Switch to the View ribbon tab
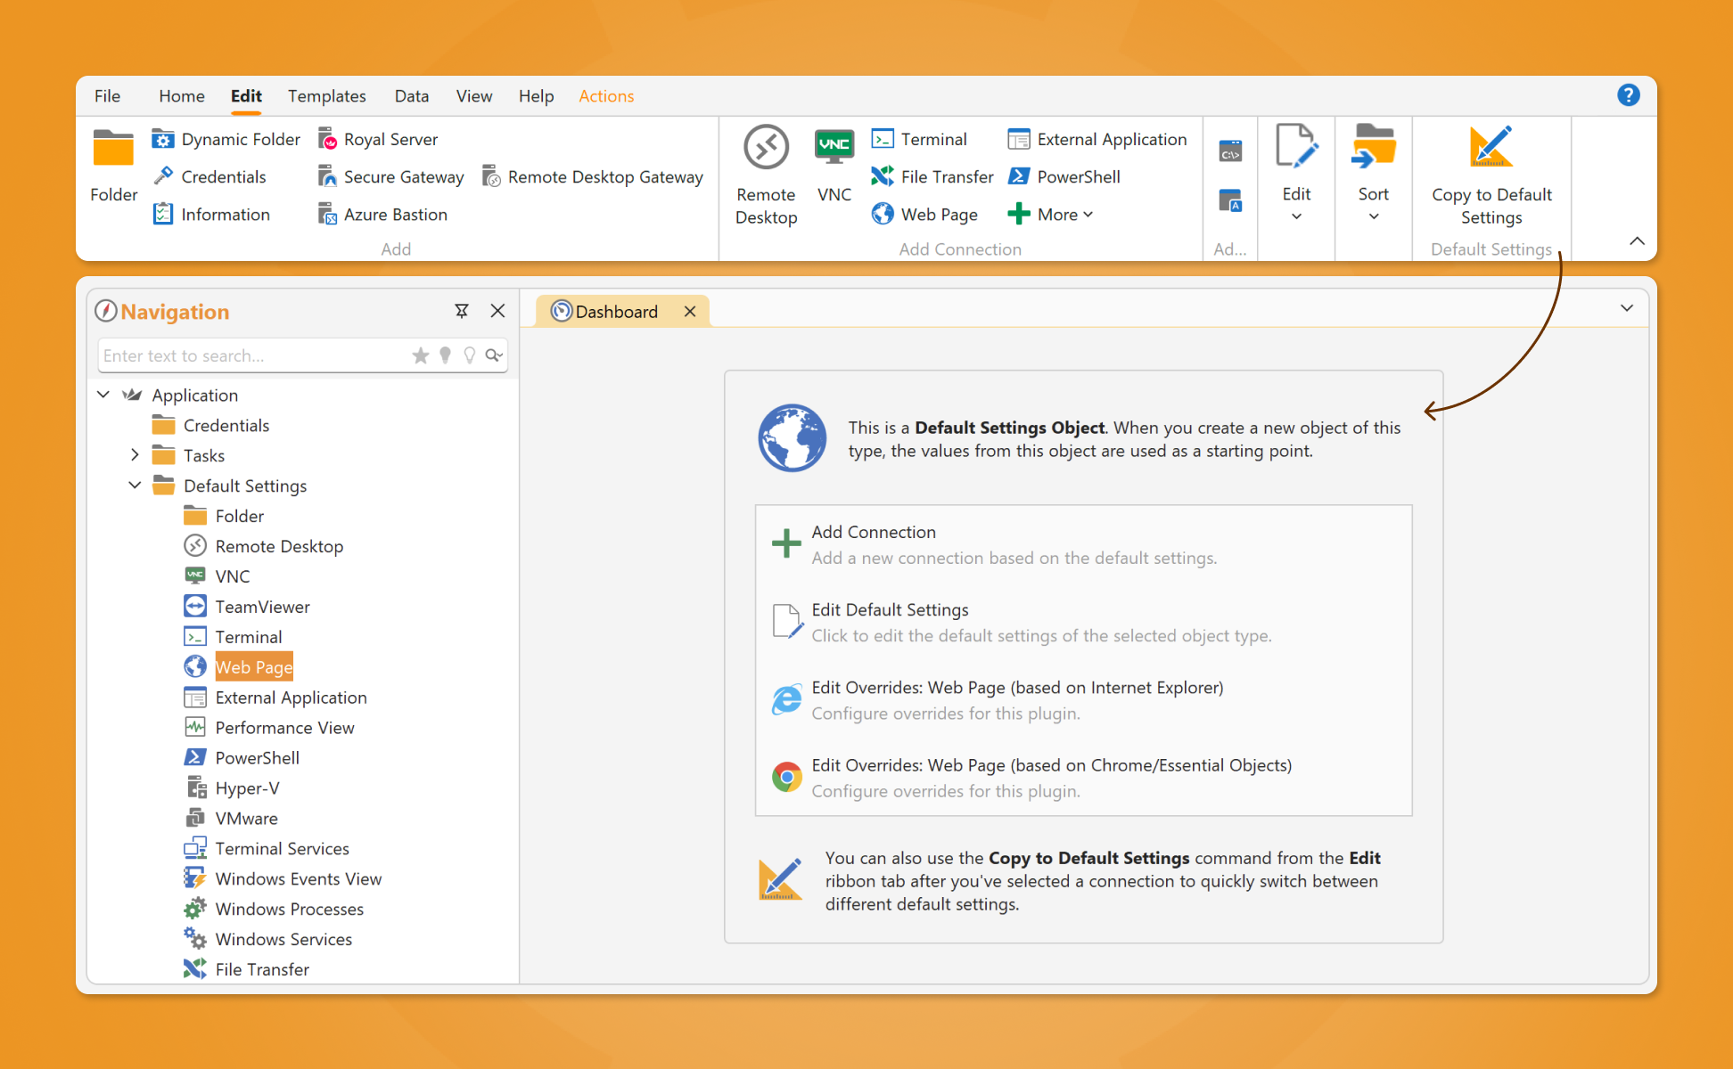Viewport: 1733px width, 1069px height. 473,96
